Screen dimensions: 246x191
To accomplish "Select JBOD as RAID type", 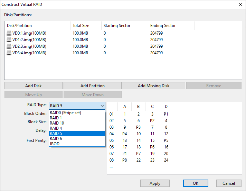I will 55,144.
